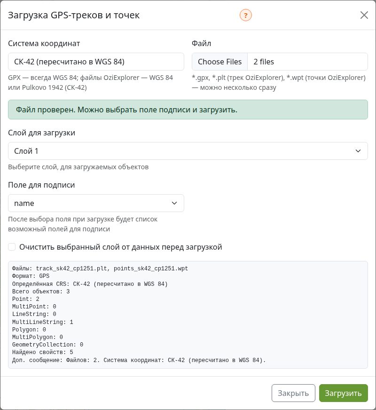Click the 'Слой для загрузки' label
376x410 pixels.
(41, 133)
